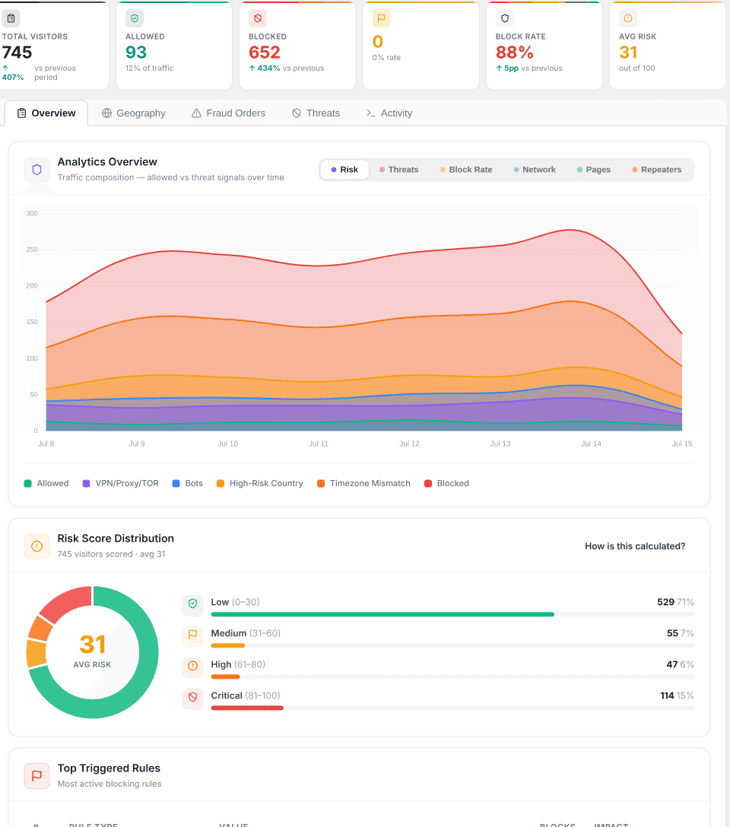This screenshot has width=730, height=827.
Task: Click the Total Visitors clipboard icon
Action: 11,18
